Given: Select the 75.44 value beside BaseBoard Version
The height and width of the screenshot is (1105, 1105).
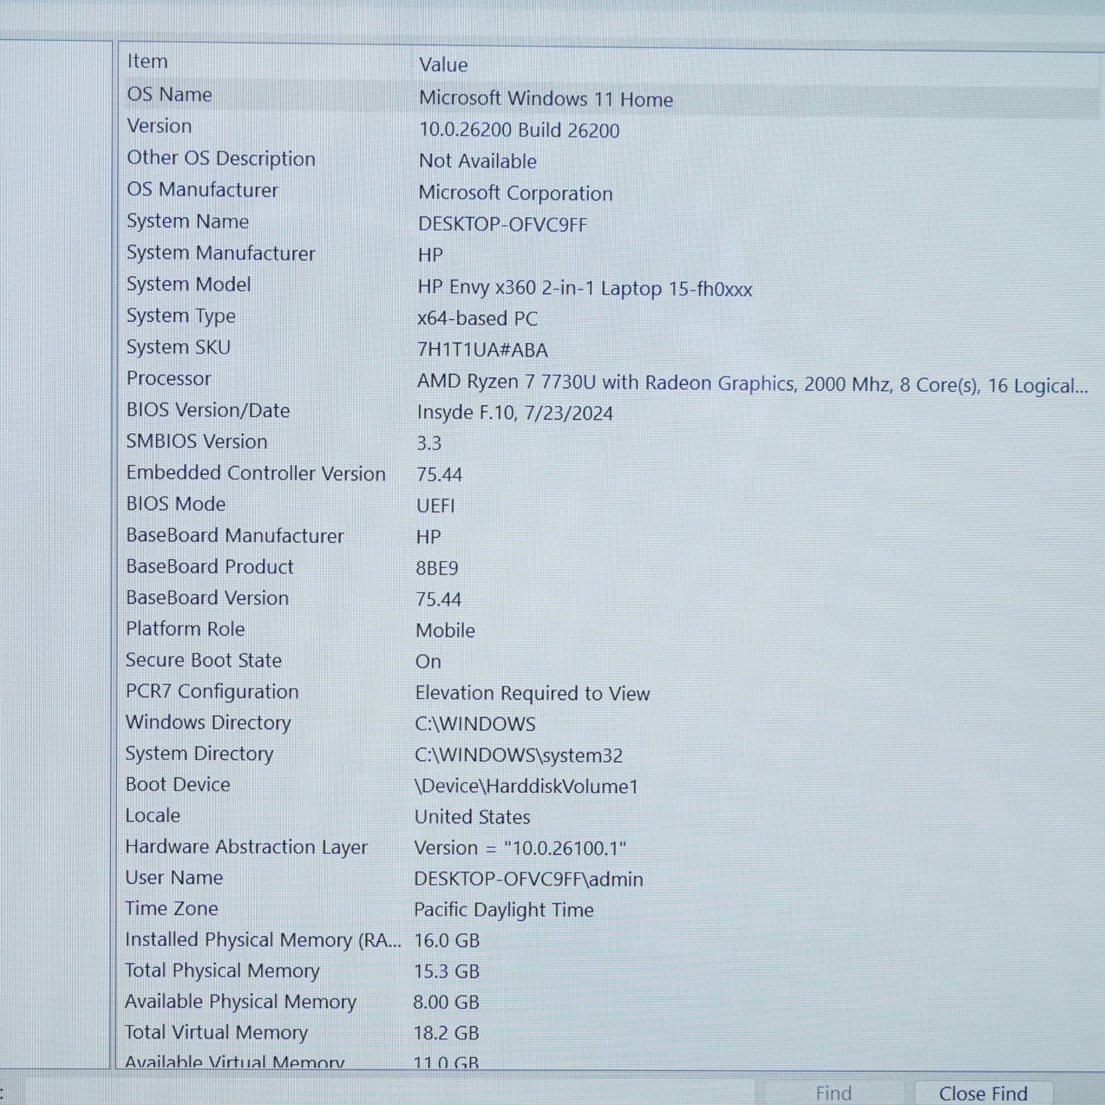Looking at the screenshot, I should point(439,600).
